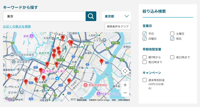The height and width of the screenshot is (107, 200).
Task: Select the red pin east of 茅場町
Action: tap(101, 62)
